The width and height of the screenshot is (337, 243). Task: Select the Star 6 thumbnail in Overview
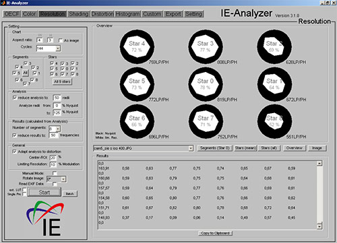point(137,121)
